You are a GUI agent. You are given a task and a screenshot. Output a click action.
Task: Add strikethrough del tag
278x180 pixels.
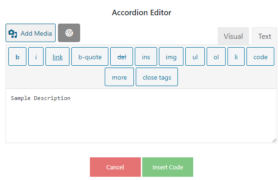(x=121, y=56)
